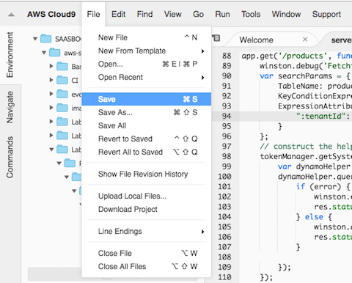The image size is (352, 283).
Task: Click Save in the File menu
Action: click(x=147, y=99)
